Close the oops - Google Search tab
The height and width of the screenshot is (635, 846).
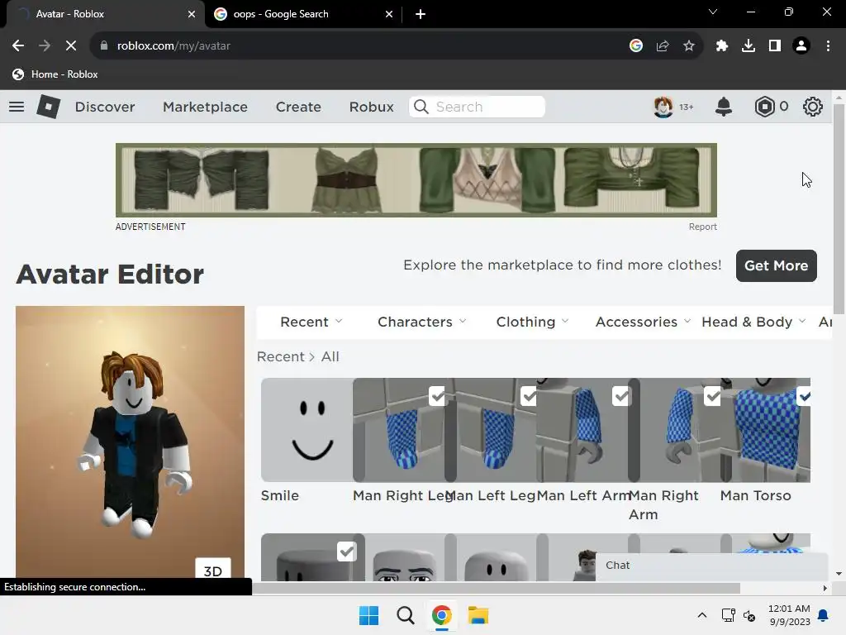pyautogui.click(x=389, y=14)
